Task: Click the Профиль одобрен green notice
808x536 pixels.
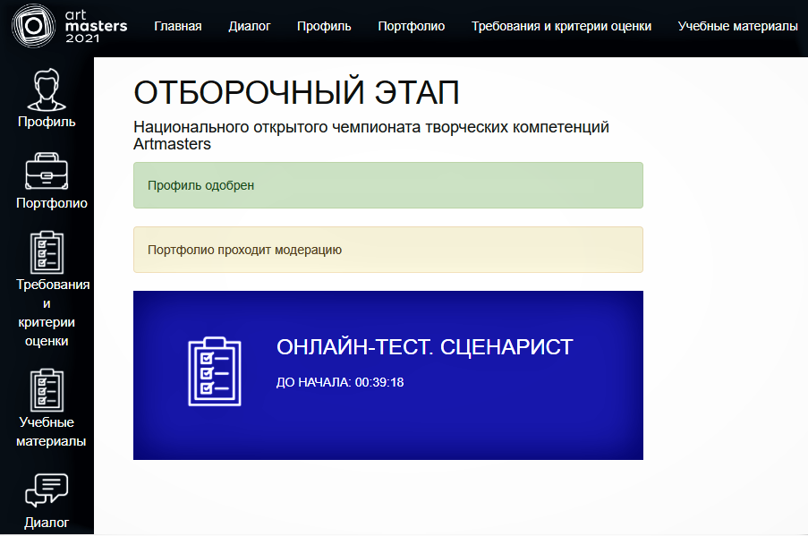Action: pos(388,185)
